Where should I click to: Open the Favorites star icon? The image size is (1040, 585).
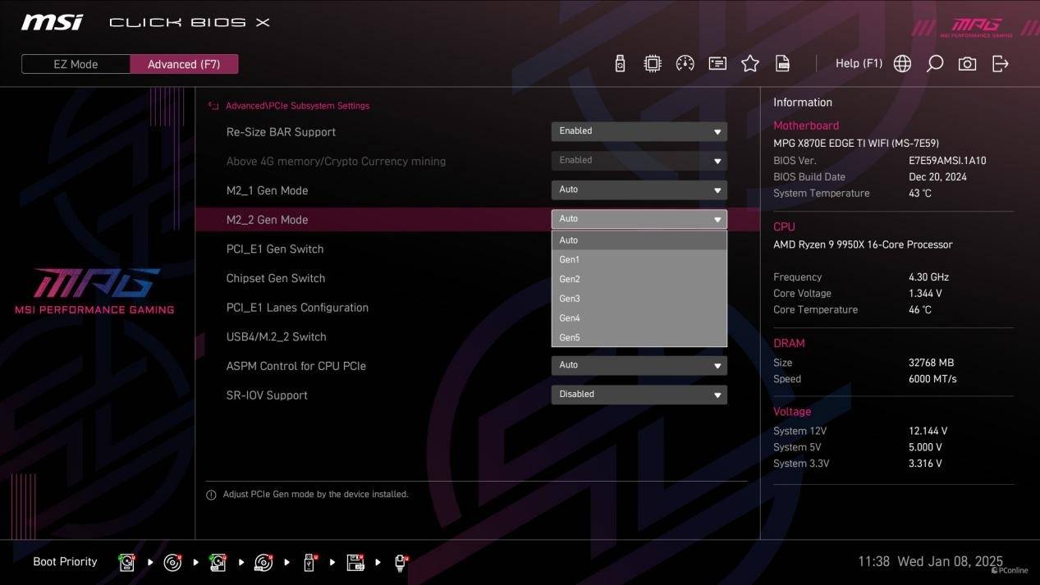point(750,64)
